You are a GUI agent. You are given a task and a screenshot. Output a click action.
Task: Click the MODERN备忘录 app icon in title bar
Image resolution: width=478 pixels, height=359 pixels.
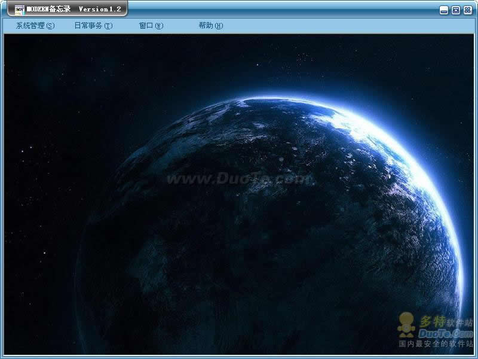click(20, 10)
